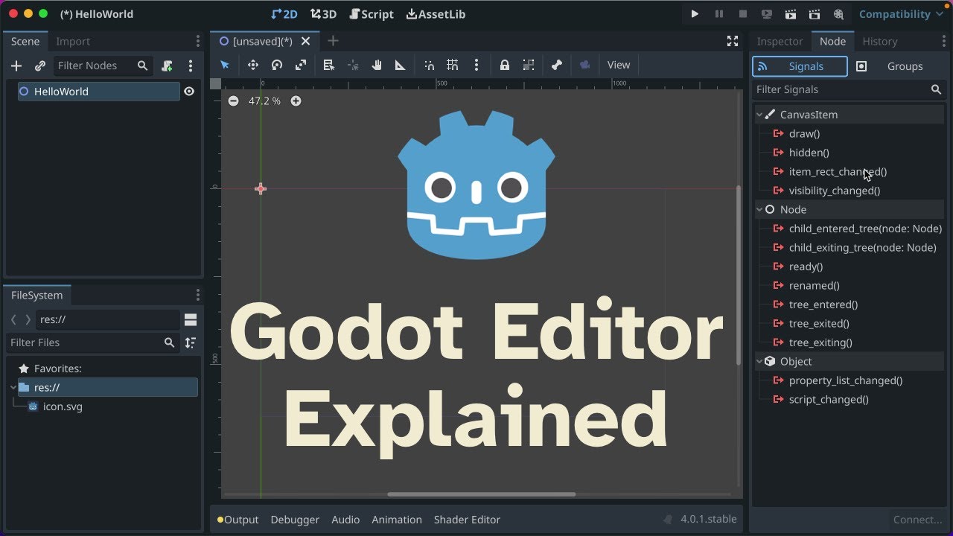This screenshot has height=536, width=953.
Task: Click the canvas horizontal scrollbar
Action: click(481, 494)
